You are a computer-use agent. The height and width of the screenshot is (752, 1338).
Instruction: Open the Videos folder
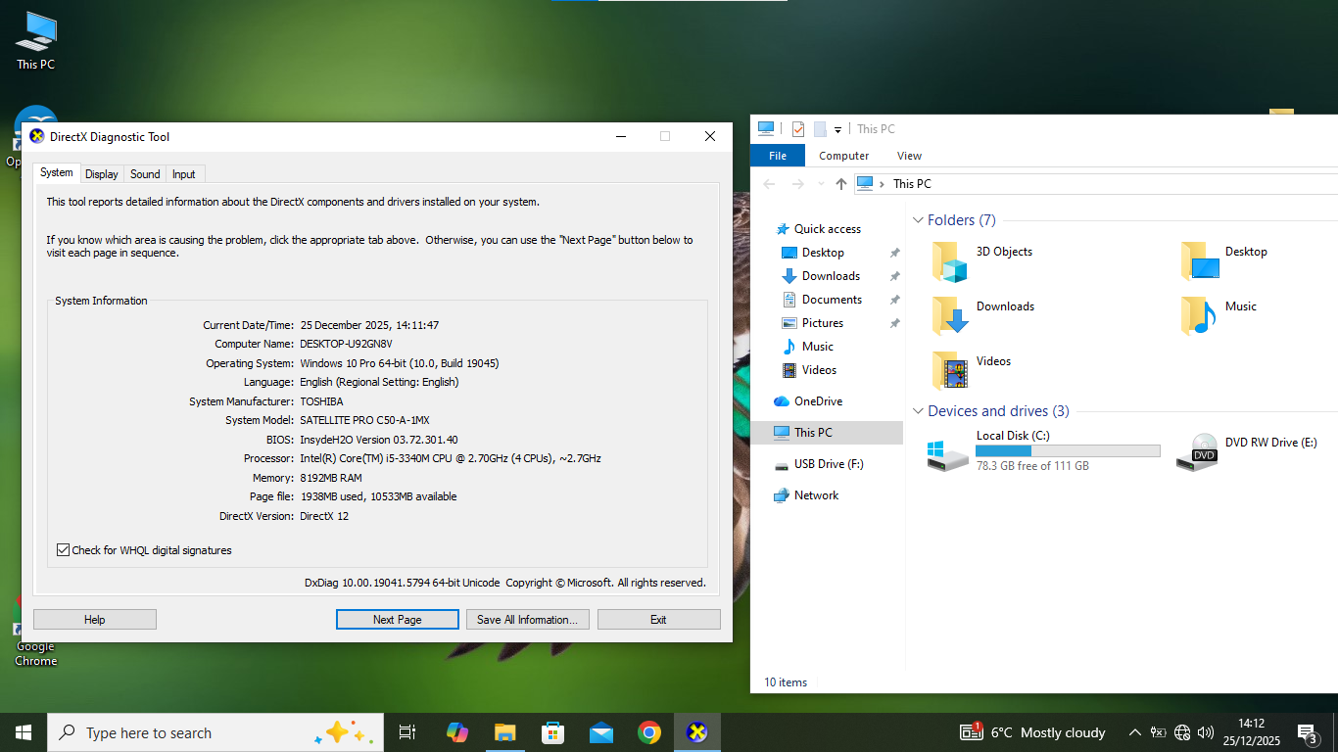point(993,360)
